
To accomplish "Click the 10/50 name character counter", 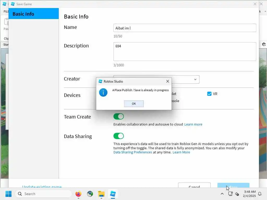I will [x=118, y=36].
